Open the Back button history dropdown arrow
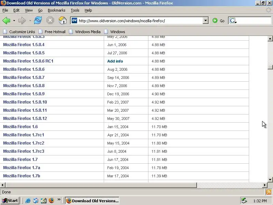 [14, 21]
